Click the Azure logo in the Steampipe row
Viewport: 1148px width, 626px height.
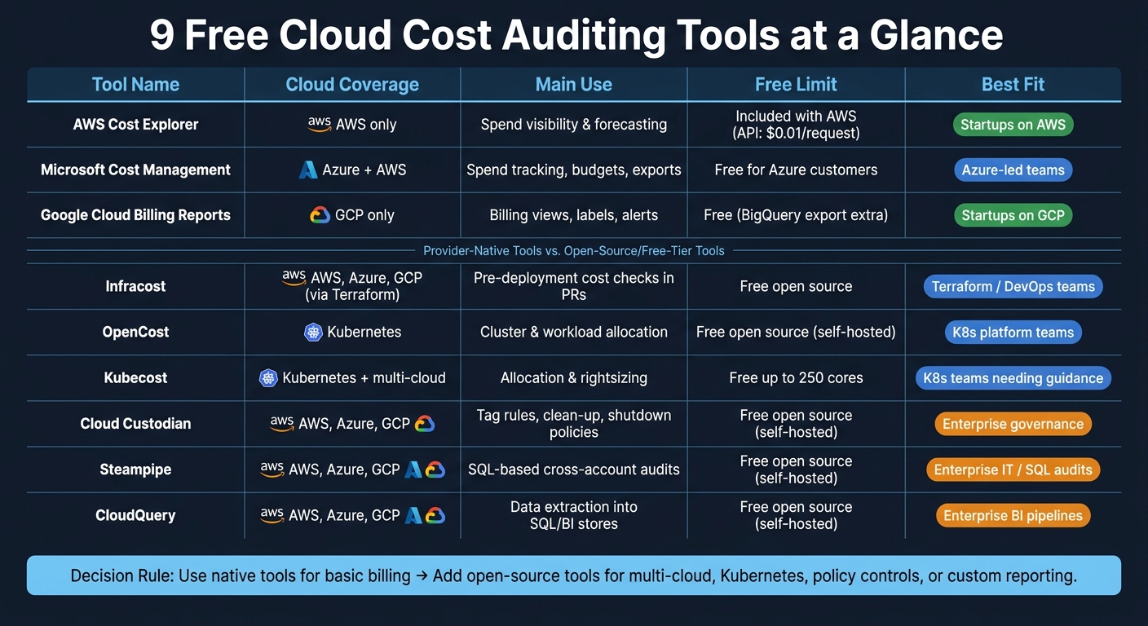pos(413,469)
